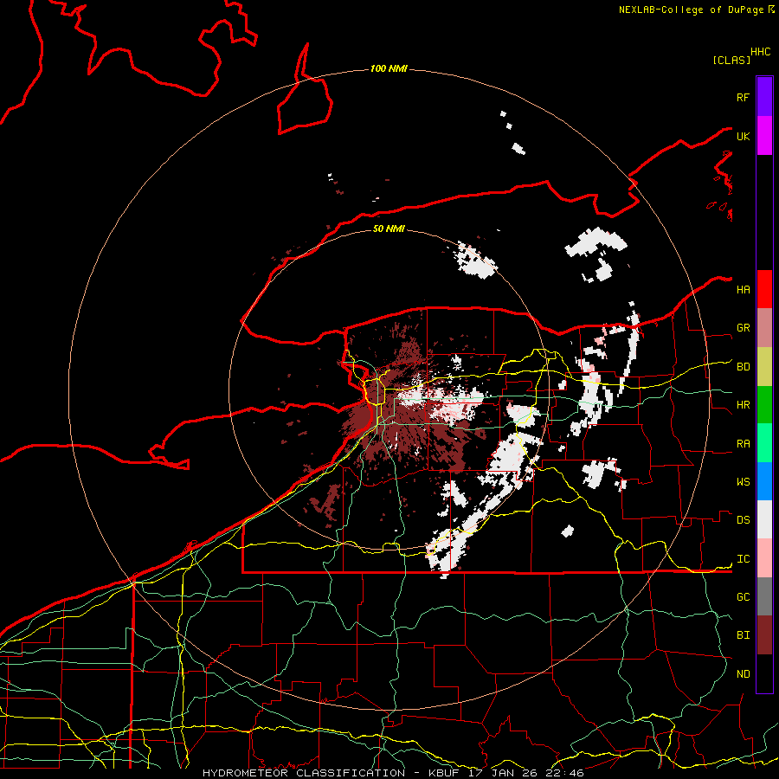This screenshot has width=779, height=779.
Task: Click the RF legend label
Action: coord(743,97)
